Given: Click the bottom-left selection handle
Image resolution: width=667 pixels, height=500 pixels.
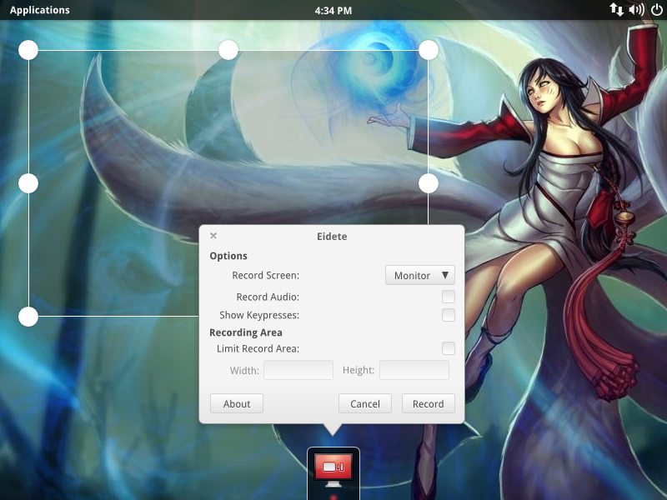Looking at the screenshot, I should pyautogui.click(x=28, y=317).
